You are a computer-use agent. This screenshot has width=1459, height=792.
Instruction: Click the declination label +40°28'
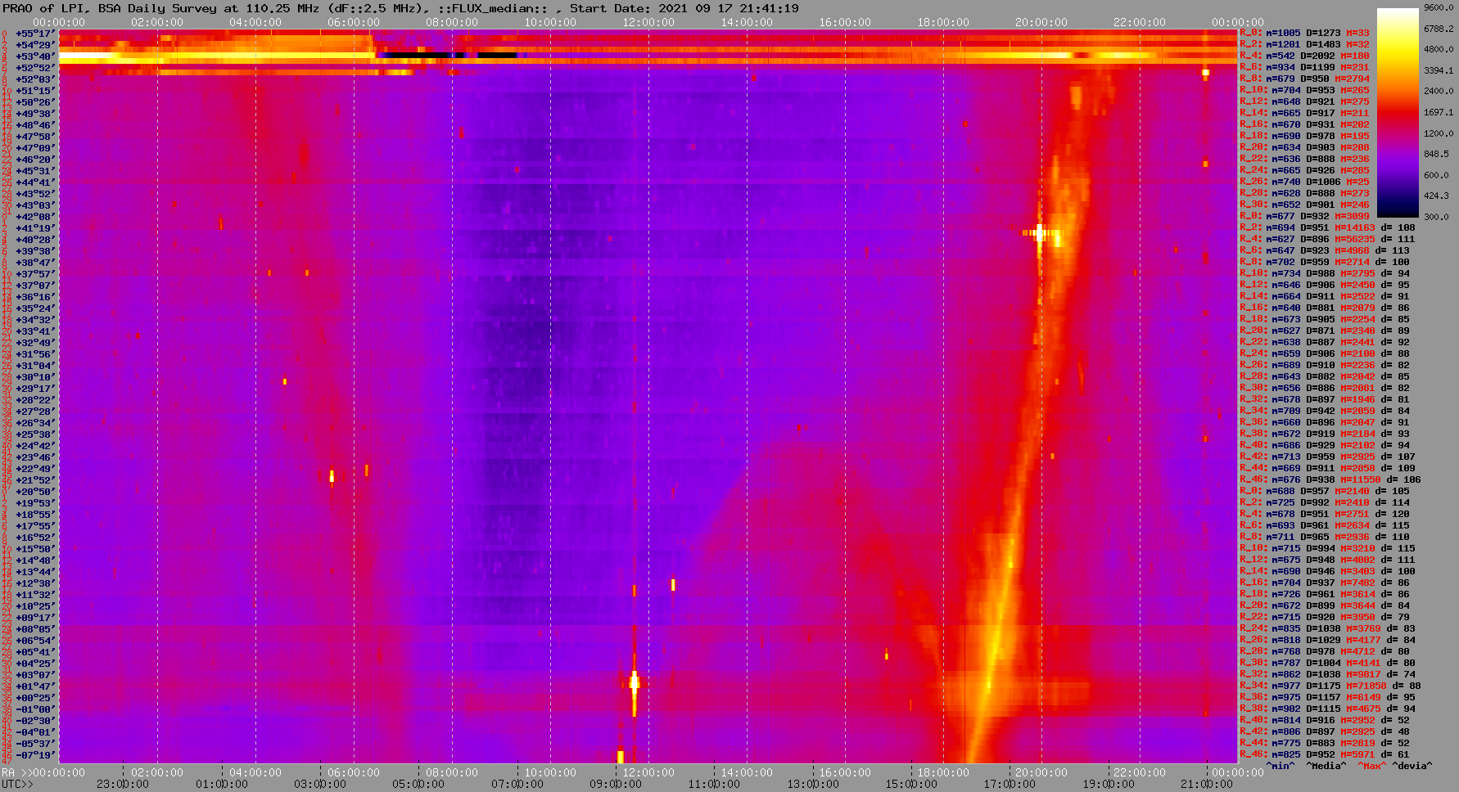pyautogui.click(x=35, y=240)
